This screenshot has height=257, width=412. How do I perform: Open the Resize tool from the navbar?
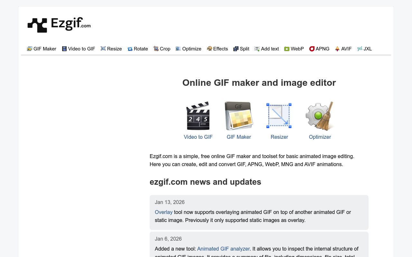point(111,49)
